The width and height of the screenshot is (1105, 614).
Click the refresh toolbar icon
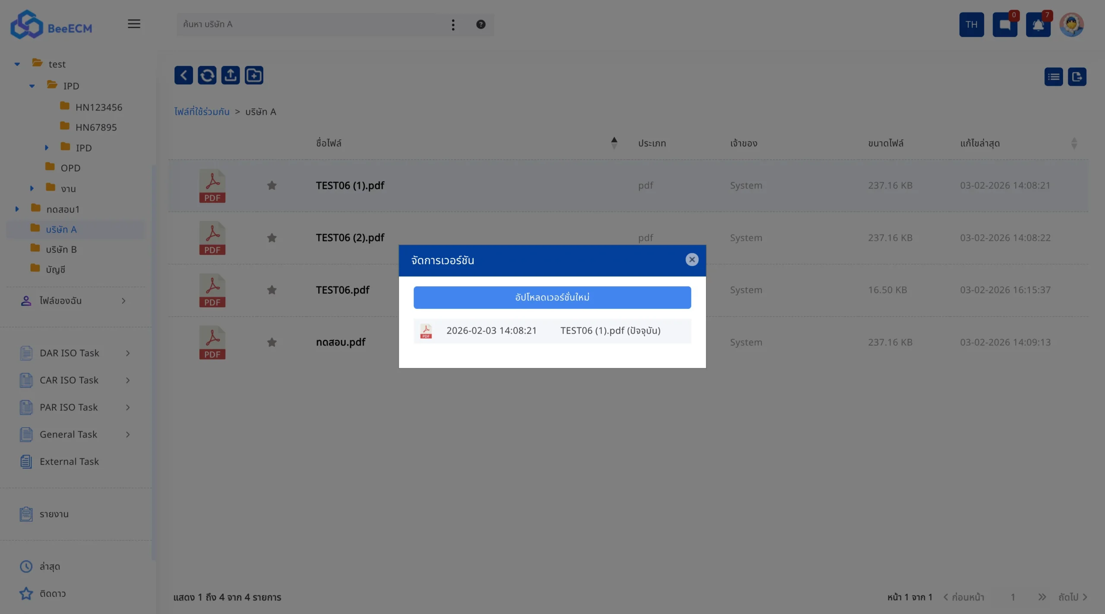click(x=207, y=76)
